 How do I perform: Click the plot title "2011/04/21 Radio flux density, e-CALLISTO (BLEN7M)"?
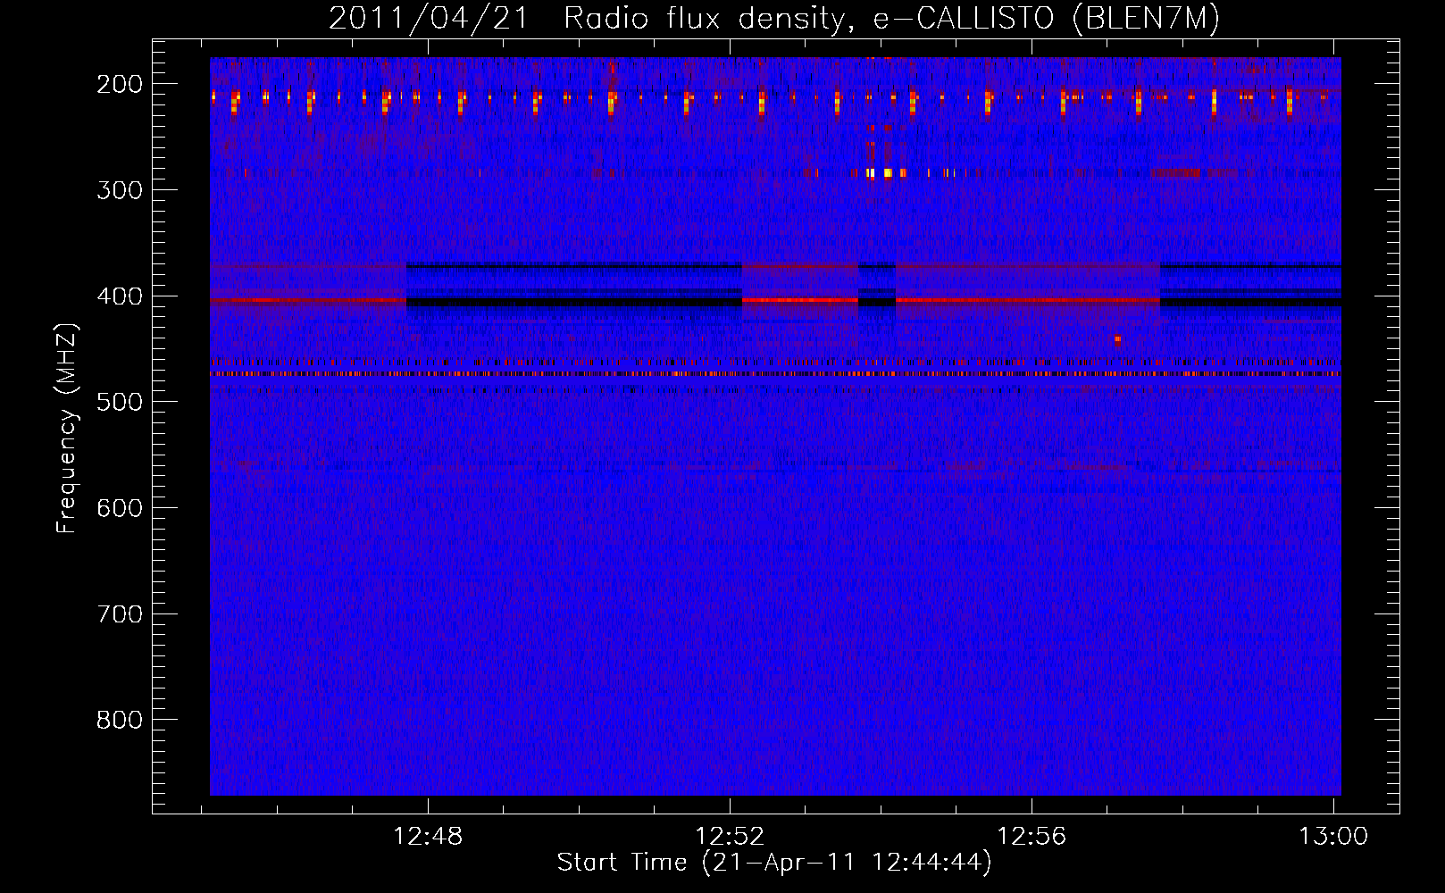tap(774, 18)
